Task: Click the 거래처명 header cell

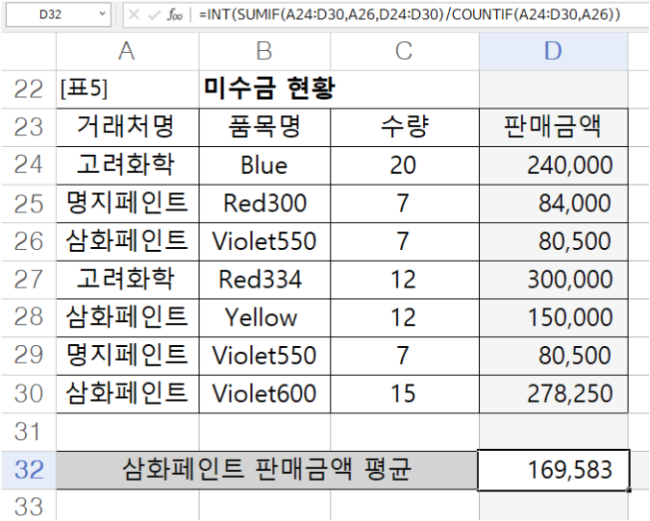Action: coord(126,127)
